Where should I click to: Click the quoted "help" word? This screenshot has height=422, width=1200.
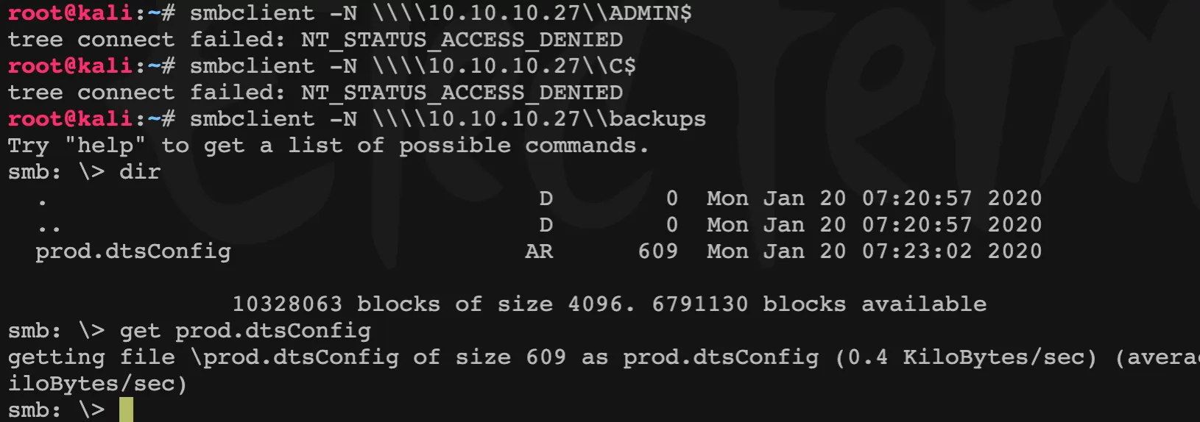[x=105, y=146]
